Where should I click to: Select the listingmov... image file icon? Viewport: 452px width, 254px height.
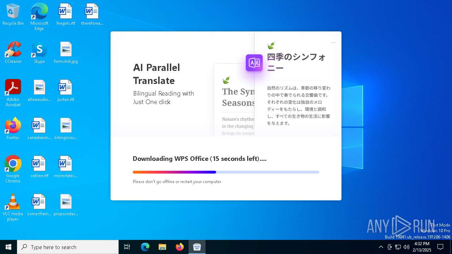tap(66, 129)
